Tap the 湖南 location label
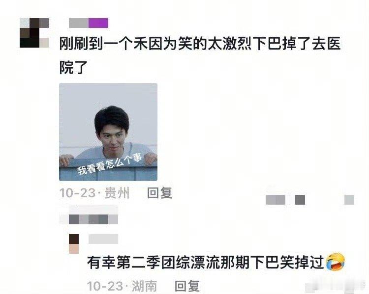This screenshot has width=369, height=294. (x=145, y=286)
